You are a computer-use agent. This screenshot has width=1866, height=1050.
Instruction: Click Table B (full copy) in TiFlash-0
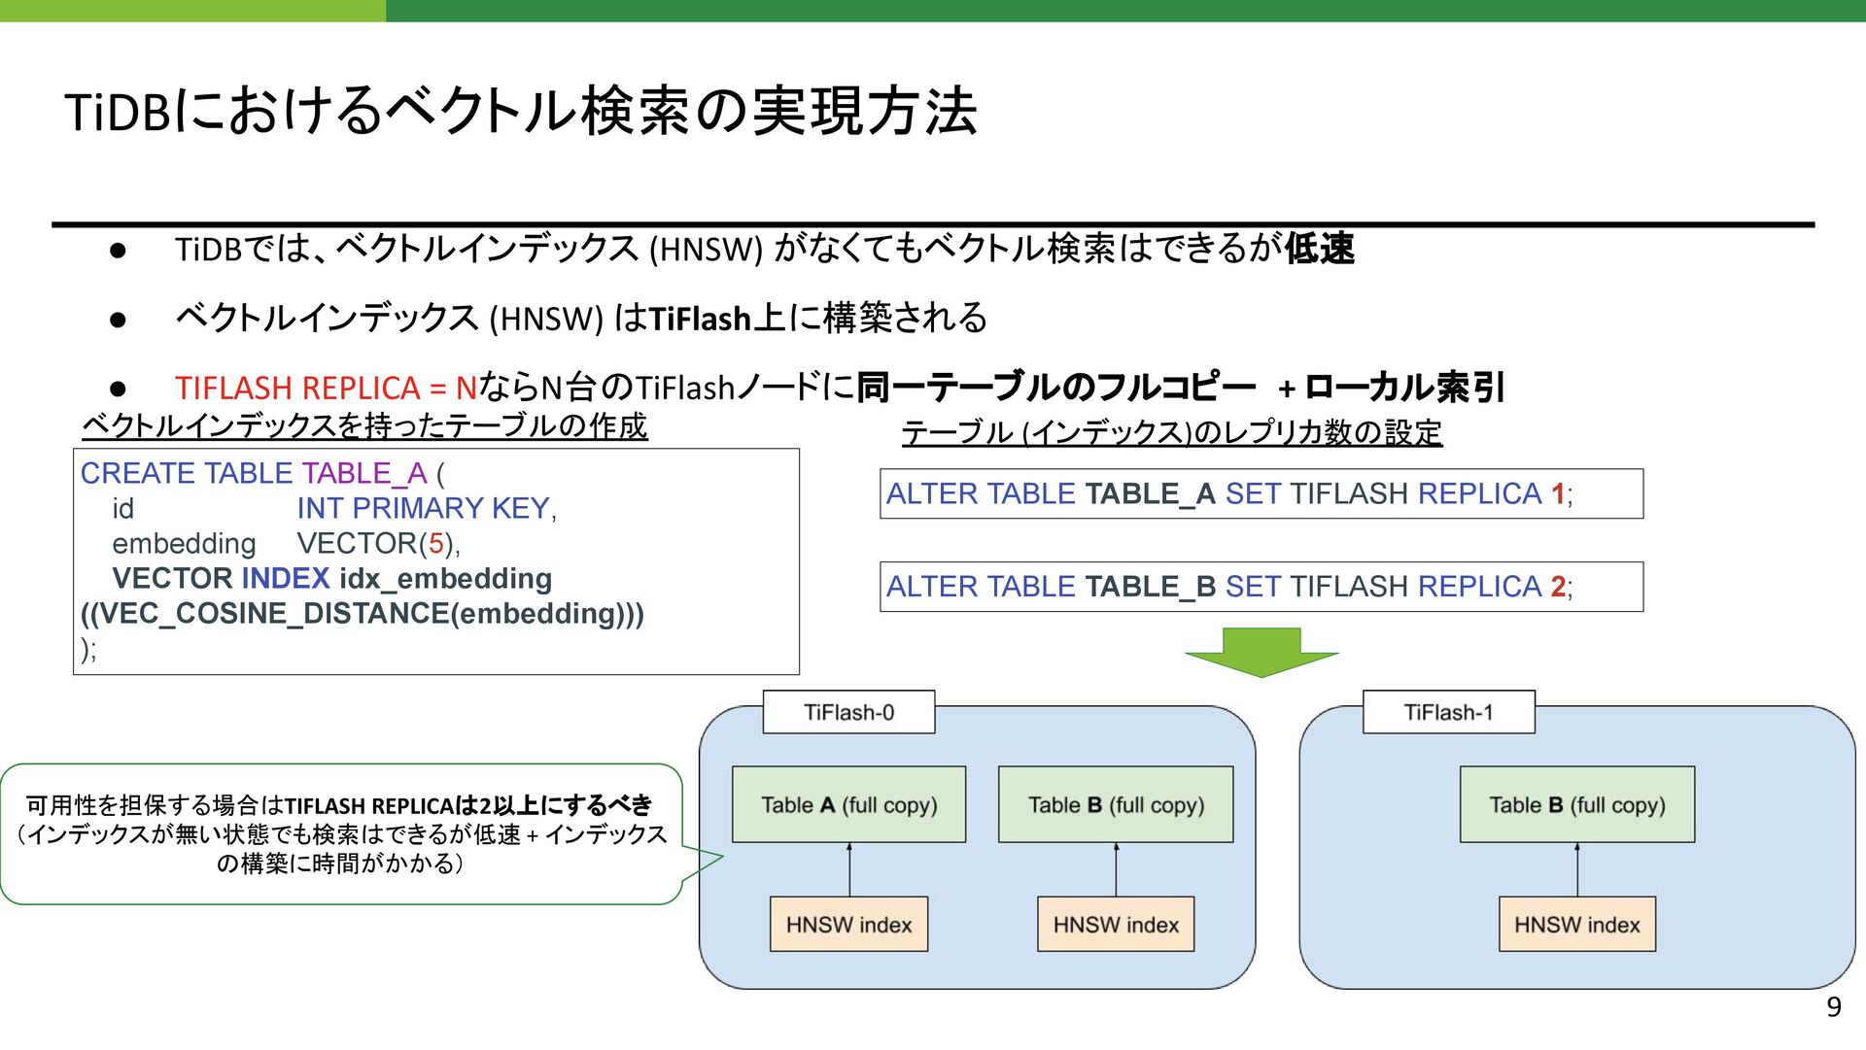pos(1116,804)
